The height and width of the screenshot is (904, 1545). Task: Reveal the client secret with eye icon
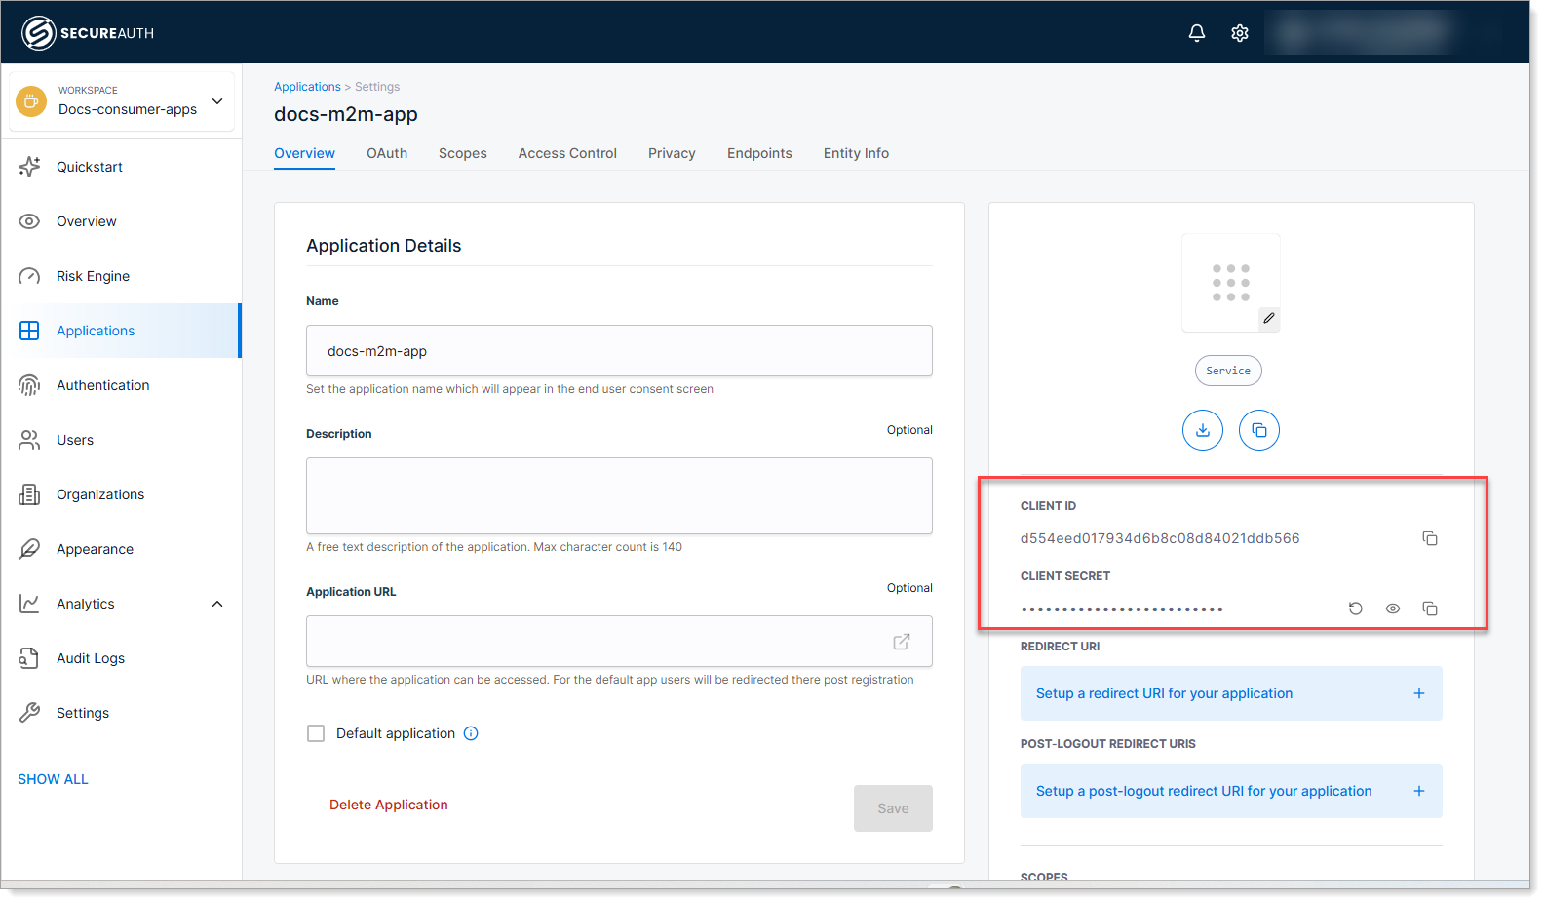(x=1393, y=609)
